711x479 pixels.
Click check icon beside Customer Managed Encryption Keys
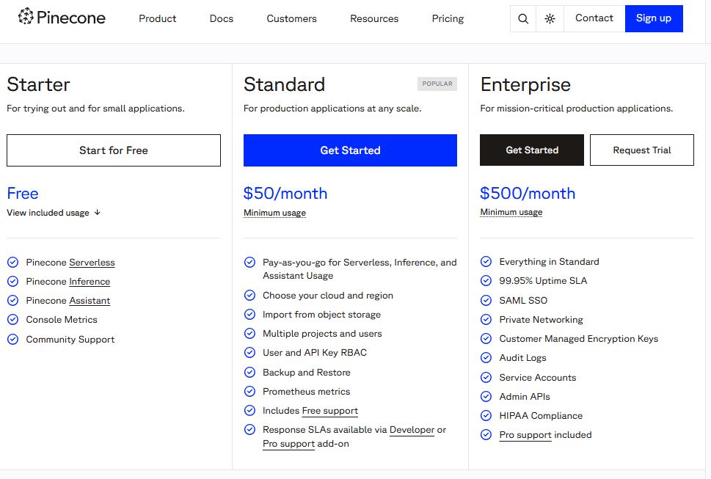486,338
